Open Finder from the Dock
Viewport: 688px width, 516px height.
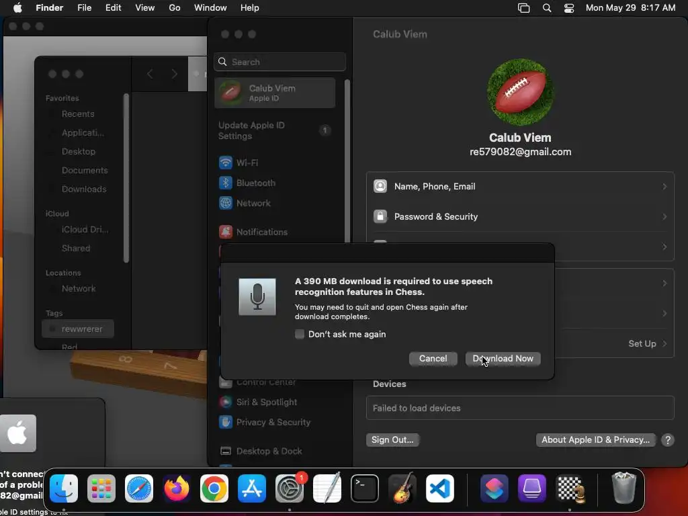click(64, 488)
